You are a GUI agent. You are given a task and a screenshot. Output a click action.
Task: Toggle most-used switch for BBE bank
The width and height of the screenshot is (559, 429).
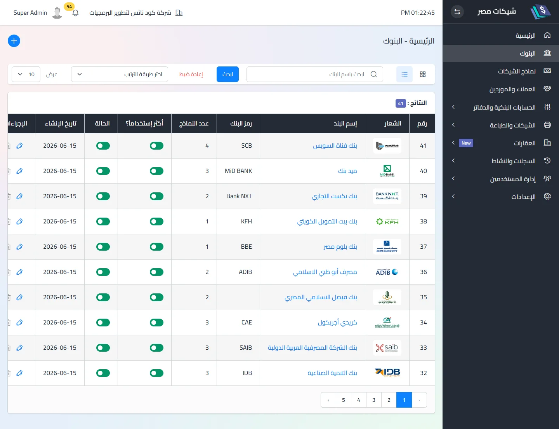[156, 247]
